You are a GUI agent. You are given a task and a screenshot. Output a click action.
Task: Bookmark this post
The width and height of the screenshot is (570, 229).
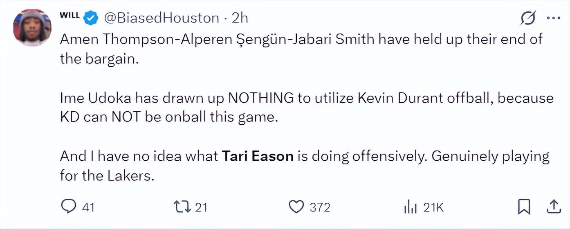(x=524, y=207)
